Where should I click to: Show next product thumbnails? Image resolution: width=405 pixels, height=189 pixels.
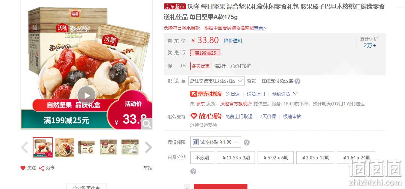point(148,147)
